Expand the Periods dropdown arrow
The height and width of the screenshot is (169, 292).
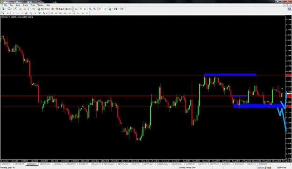point(118,9)
